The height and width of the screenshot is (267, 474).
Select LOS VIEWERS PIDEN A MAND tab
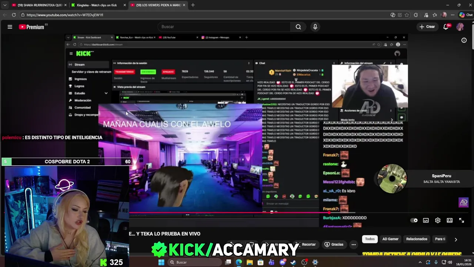(x=157, y=5)
